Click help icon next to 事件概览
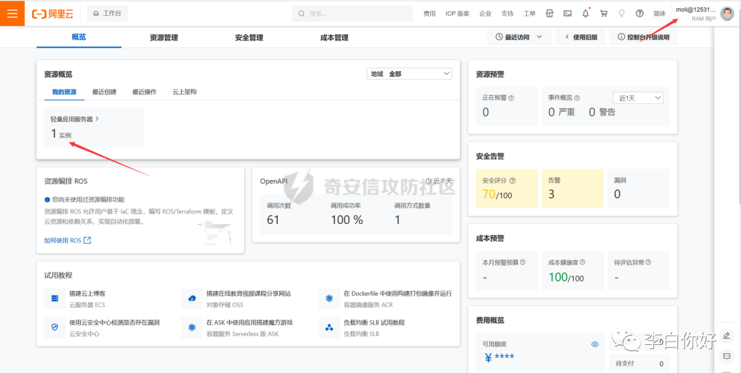Image resolution: width=741 pixels, height=373 pixels. (577, 98)
